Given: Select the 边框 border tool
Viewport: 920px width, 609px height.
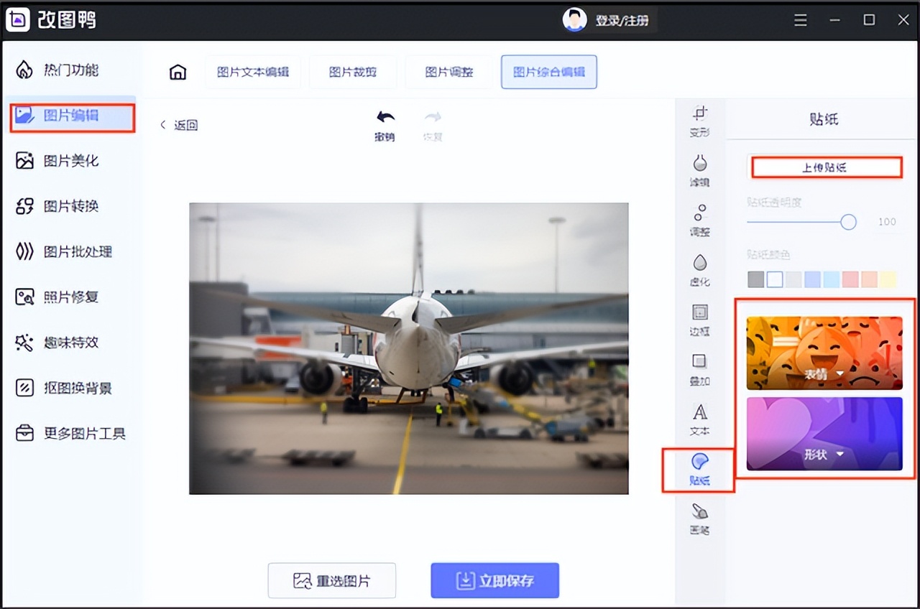Looking at the screenshot, I should coord(699,321).
